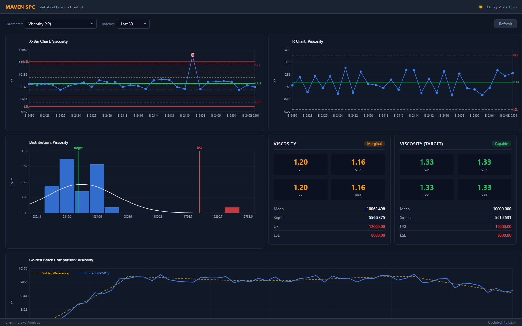Click the USL label in Distribution chart
This screenshot has height=326, width=522.
coord(199,148)
